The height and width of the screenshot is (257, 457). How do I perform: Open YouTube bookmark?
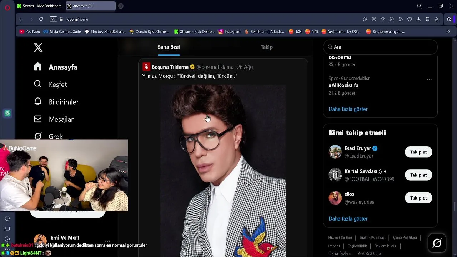click(30, 31)
